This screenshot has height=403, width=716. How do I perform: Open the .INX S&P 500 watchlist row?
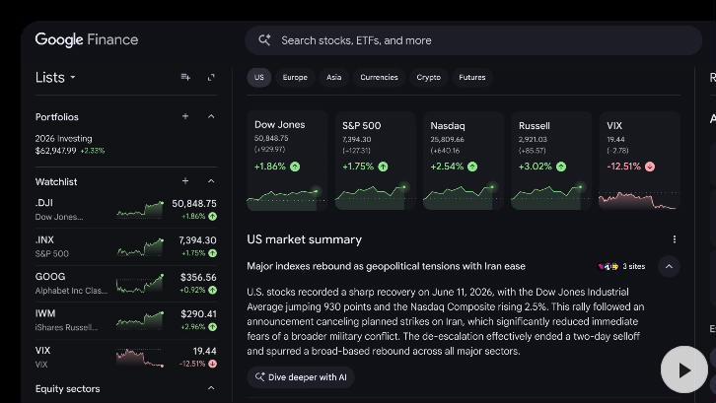(x=126, y=246)
